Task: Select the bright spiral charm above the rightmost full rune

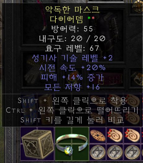Action: coord(132,135)
